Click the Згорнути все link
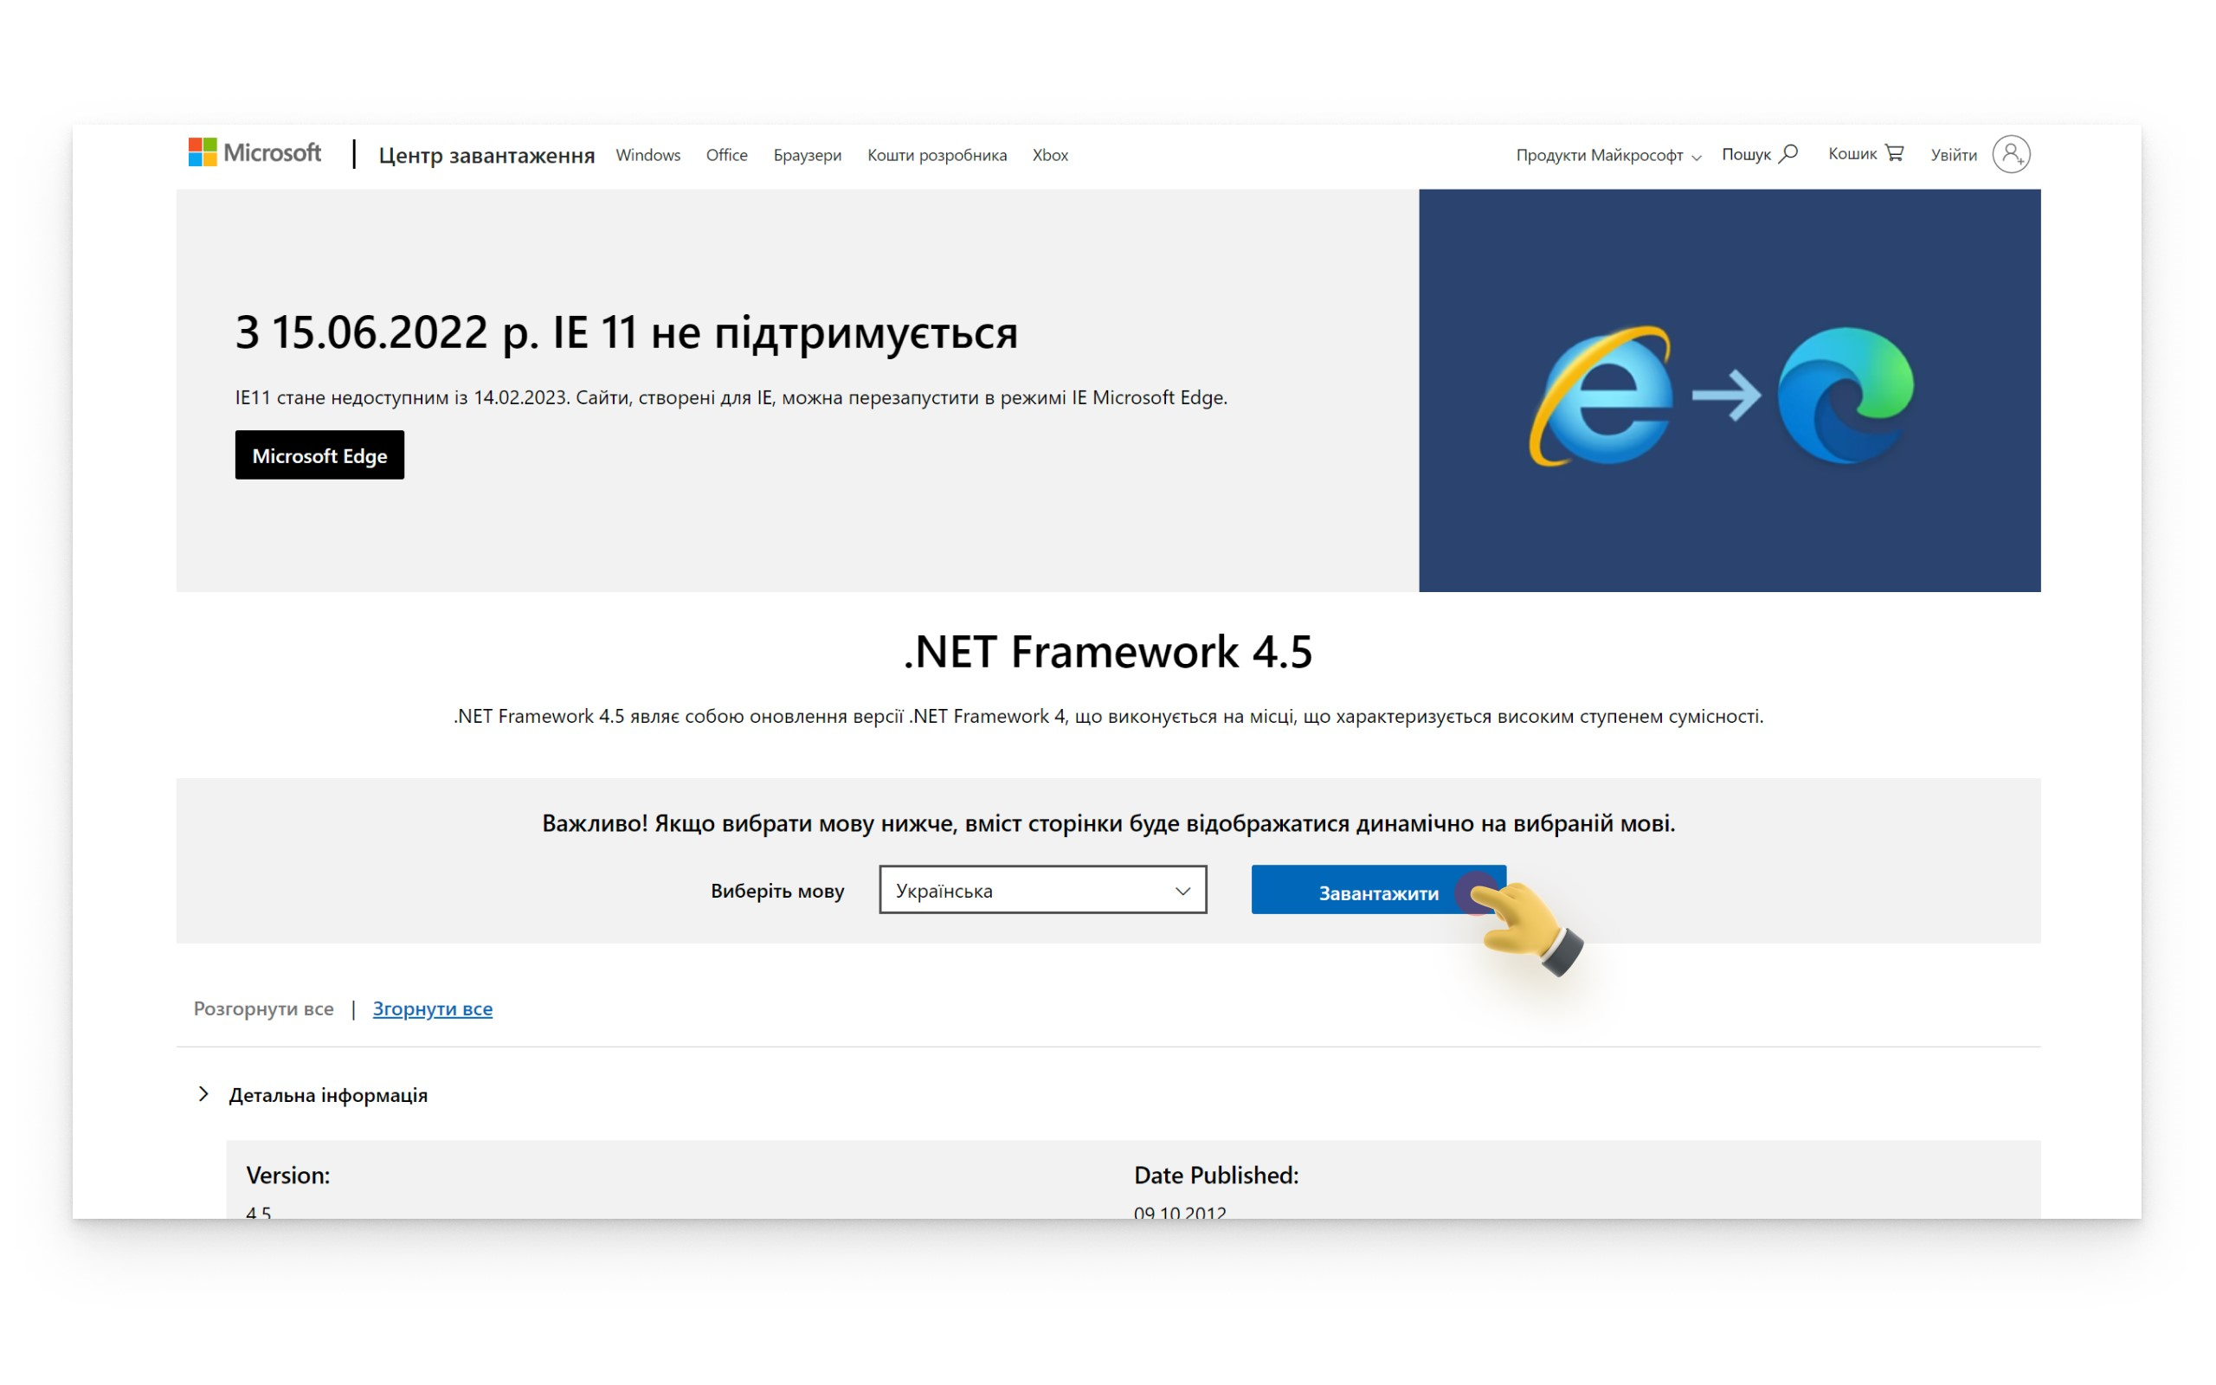The image size is (2216, 1385). (432, 1008)
